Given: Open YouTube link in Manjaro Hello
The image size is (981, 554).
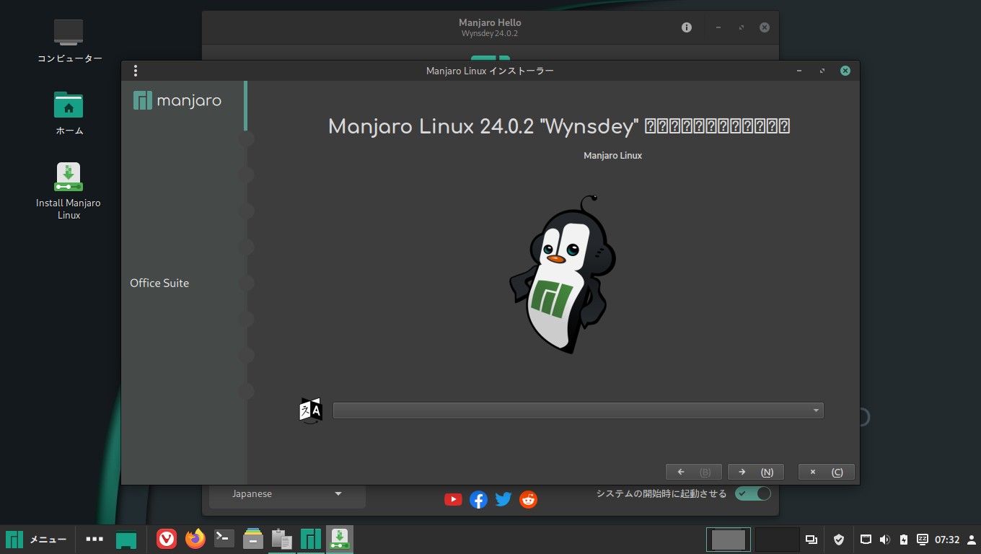Looking at the screenshot, I should (453, 499).
